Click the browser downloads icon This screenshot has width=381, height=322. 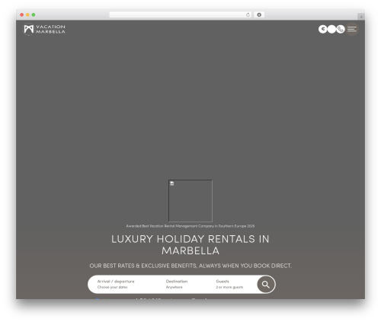tap(259, 14)
